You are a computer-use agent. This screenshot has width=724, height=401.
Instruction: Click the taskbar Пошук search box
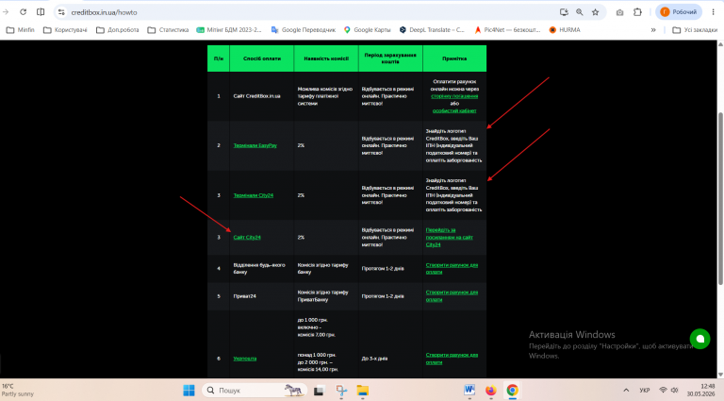(255, 391)
